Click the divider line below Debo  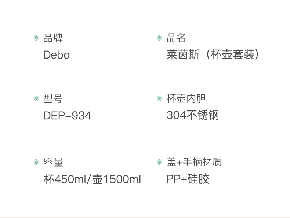pyautogui.click(x=145, y=75)
